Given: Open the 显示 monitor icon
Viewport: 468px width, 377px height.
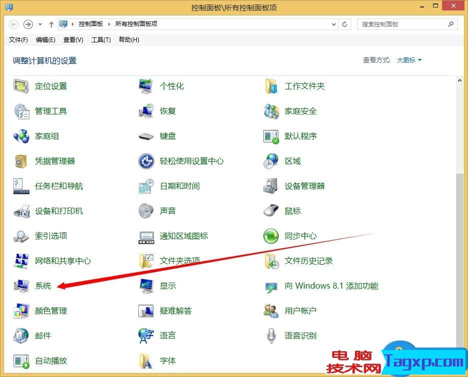Looking at the screenshot, I should click(x=146, y=286).
